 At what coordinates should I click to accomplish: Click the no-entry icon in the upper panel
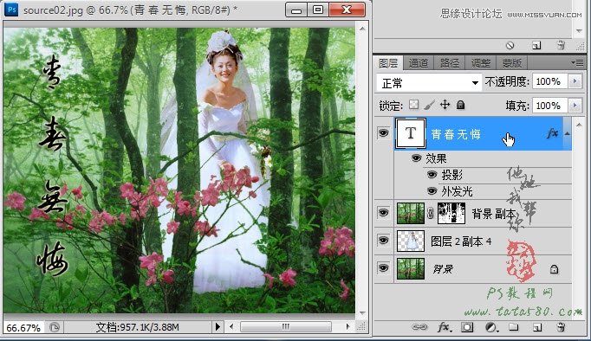pyautogui.click(x=510, y=46)
